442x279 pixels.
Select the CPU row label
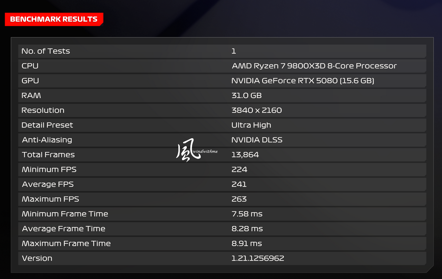pos(30,66)
